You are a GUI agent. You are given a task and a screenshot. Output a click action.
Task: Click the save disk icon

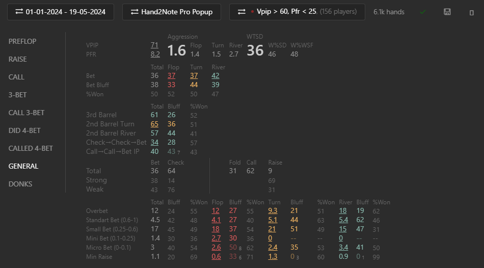click(447, 12)
